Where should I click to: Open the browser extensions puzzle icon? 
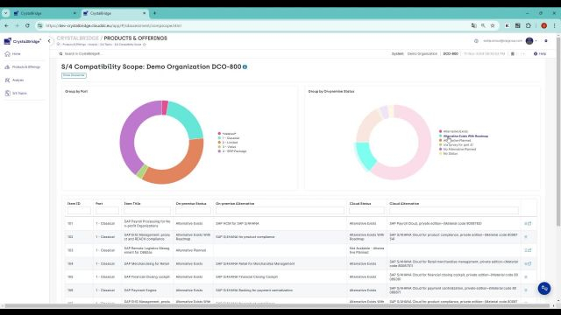point(529,25)
